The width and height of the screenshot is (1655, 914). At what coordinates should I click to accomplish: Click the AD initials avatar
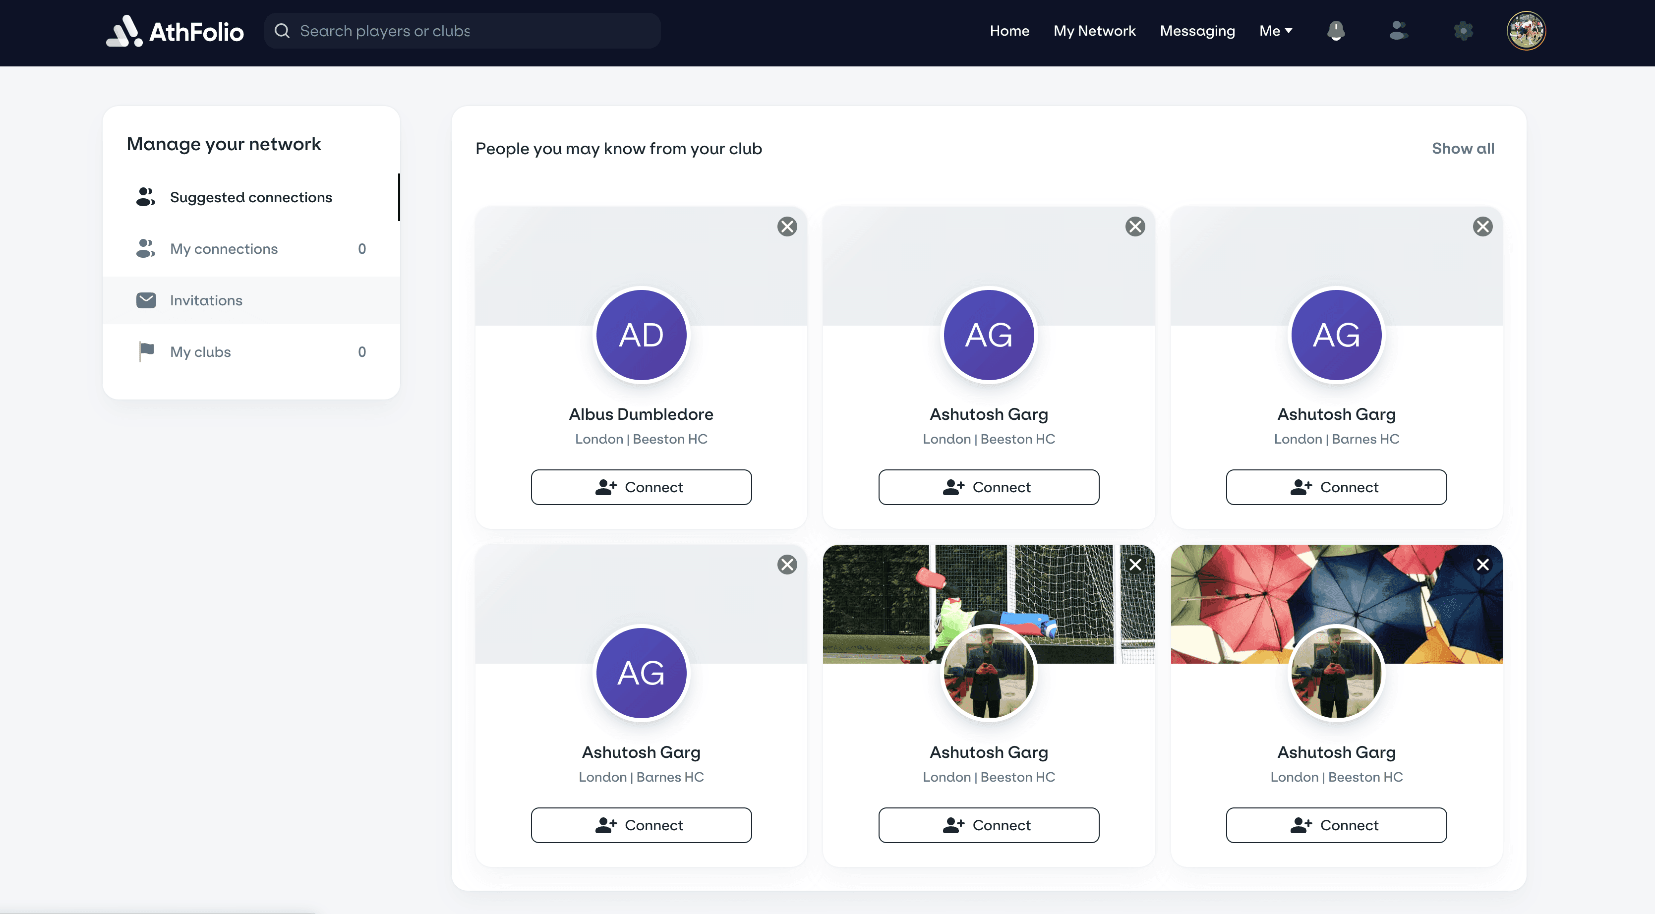pyautogui.click(x=641, y=335)
